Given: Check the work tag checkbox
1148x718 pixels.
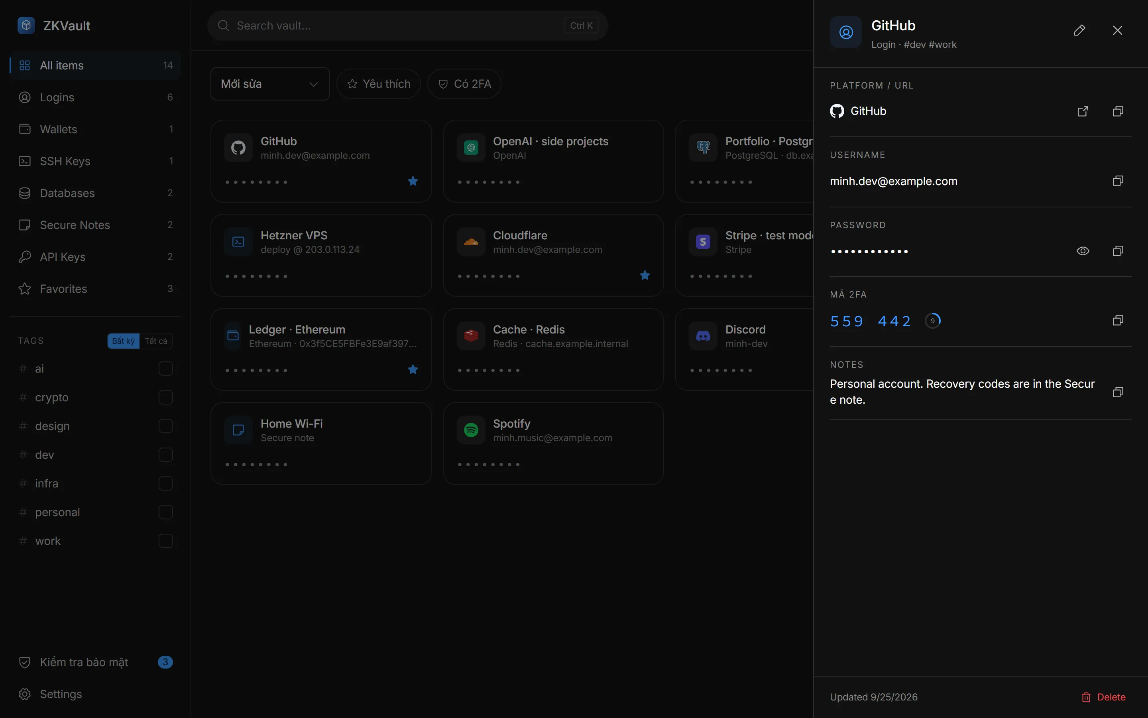Looking at the screenshot, I should (165, 541).
